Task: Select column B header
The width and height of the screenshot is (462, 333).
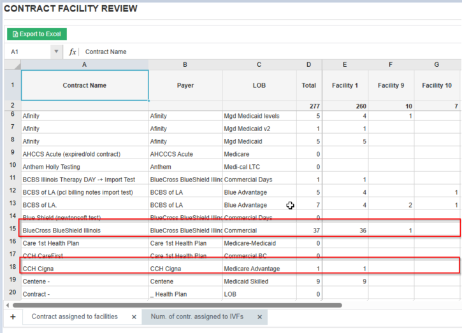Action: coord(185,65)
